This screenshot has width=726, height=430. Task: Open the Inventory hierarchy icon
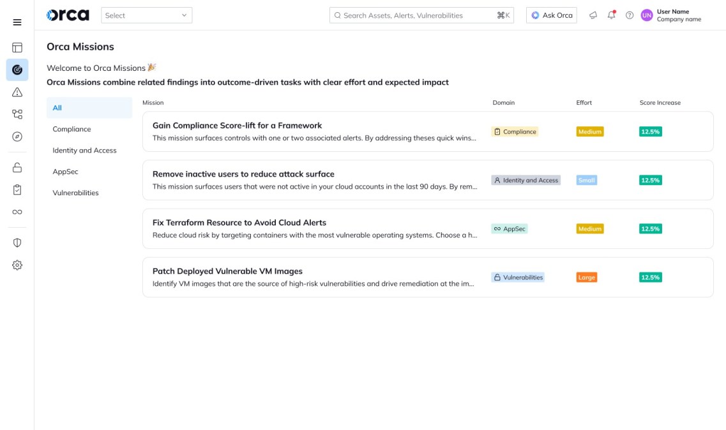tap(17, 114)
